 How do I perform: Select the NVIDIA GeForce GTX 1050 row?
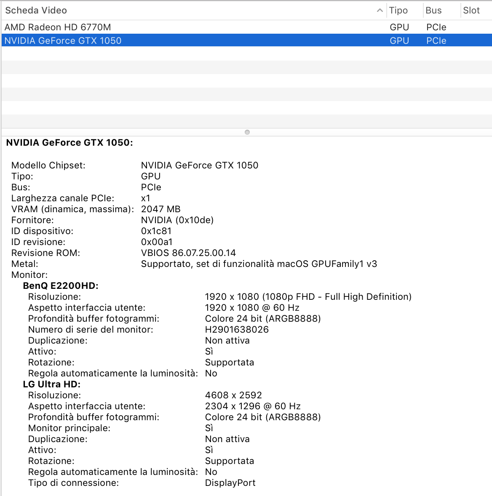coord(247,40)
